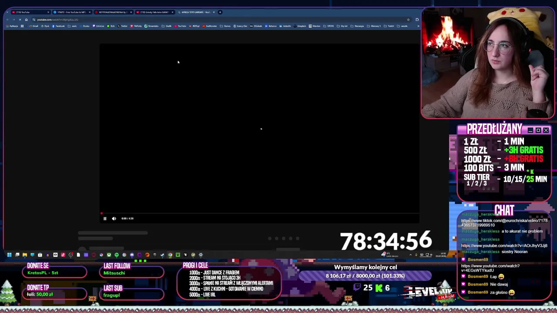The width and height of the screenshot is (557, 313).
Task: Maximize the PRZEDŁUŻANY overlay window
Action: coord(538,130)
